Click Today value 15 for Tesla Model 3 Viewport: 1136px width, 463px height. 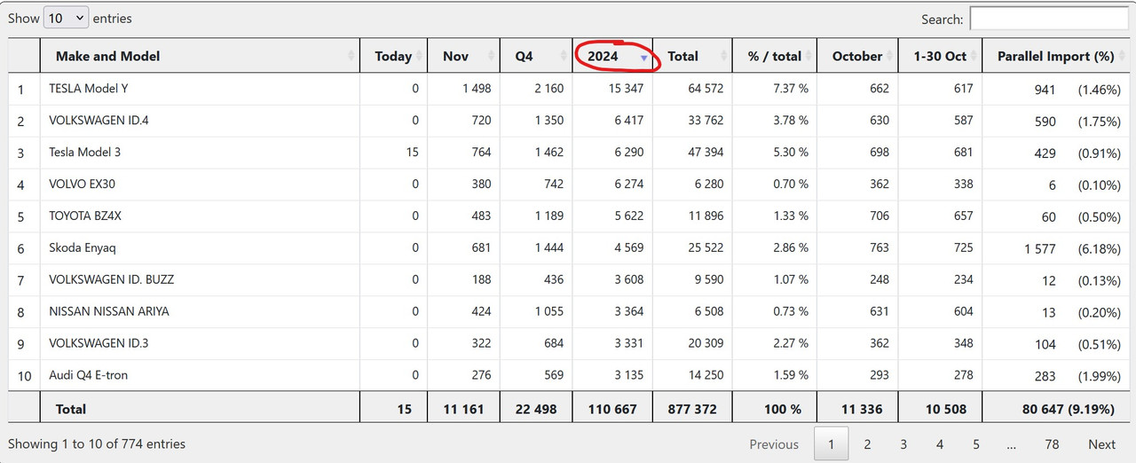point(412,153)
